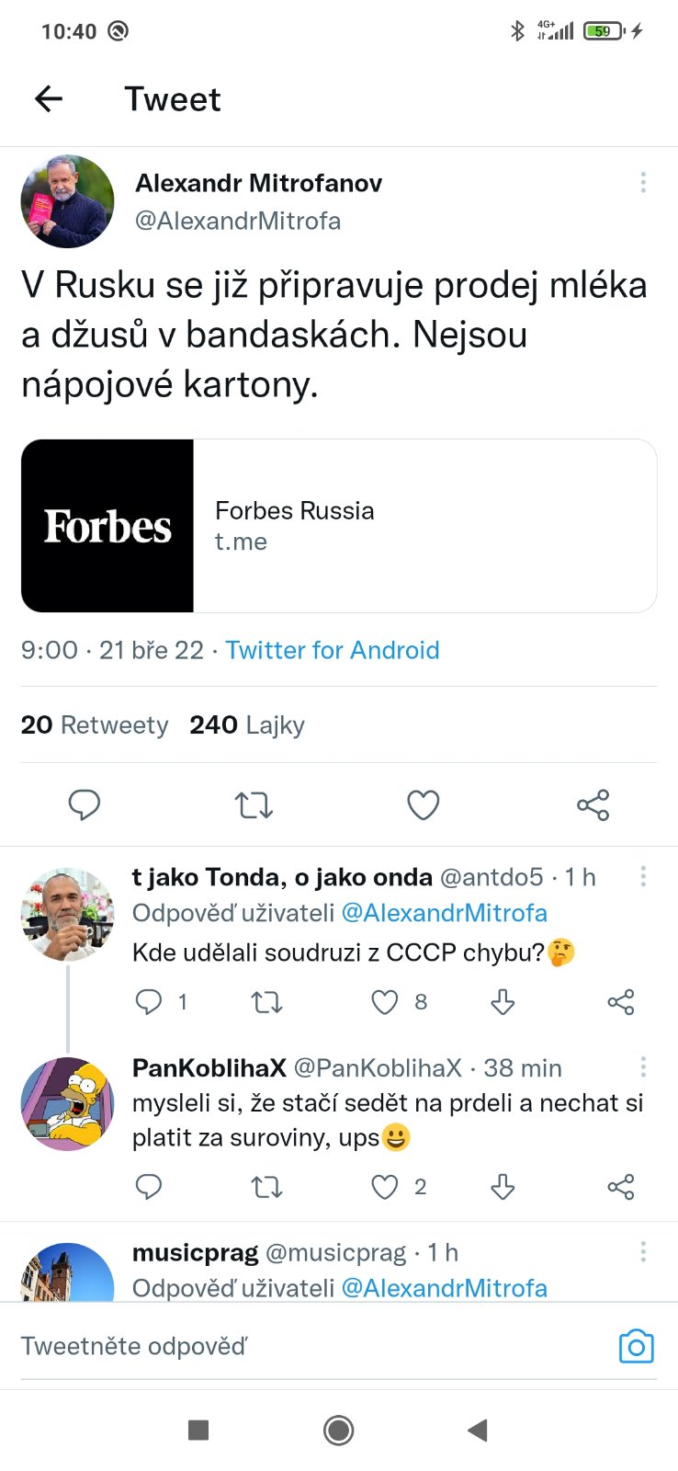Go back using the arrow icon
The image size is (678, 1471).
[49, 98]
